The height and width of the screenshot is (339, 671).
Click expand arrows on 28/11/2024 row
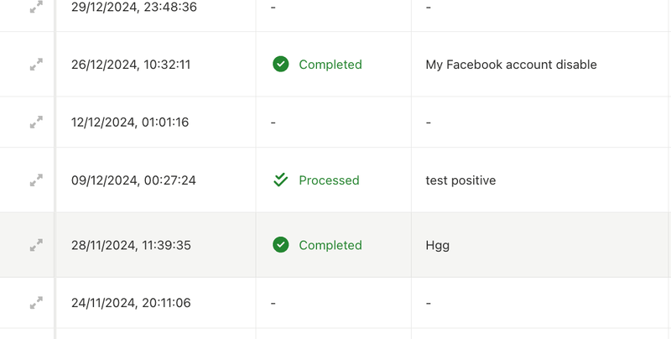[36, 245]
